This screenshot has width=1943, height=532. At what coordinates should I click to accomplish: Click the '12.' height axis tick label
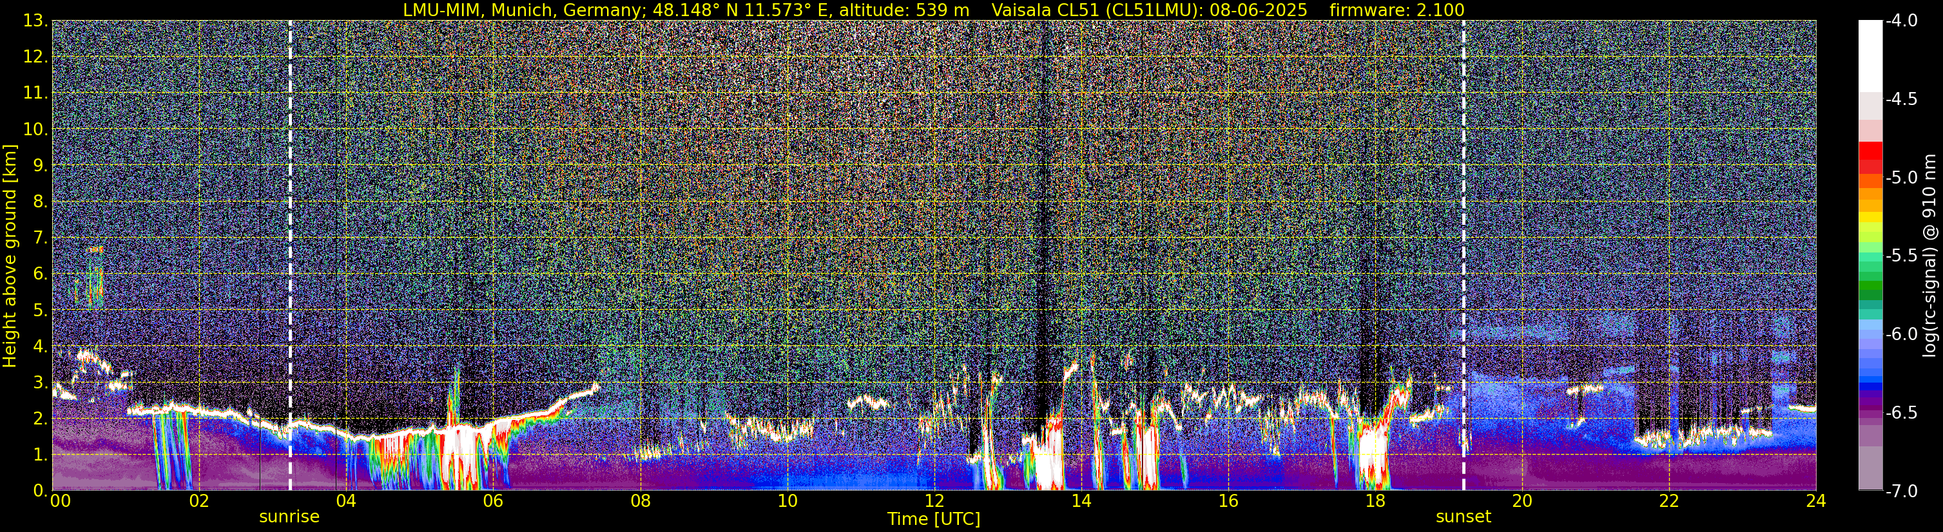pos(36,57)
